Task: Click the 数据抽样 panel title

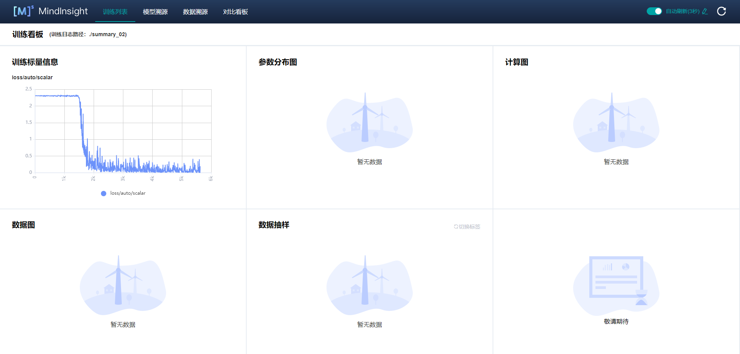Action: pos(274,225)
